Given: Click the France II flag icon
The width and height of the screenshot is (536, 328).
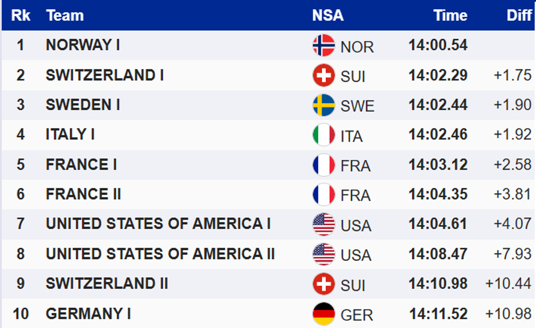Looking at the screenshot, I should pos(323,194).
